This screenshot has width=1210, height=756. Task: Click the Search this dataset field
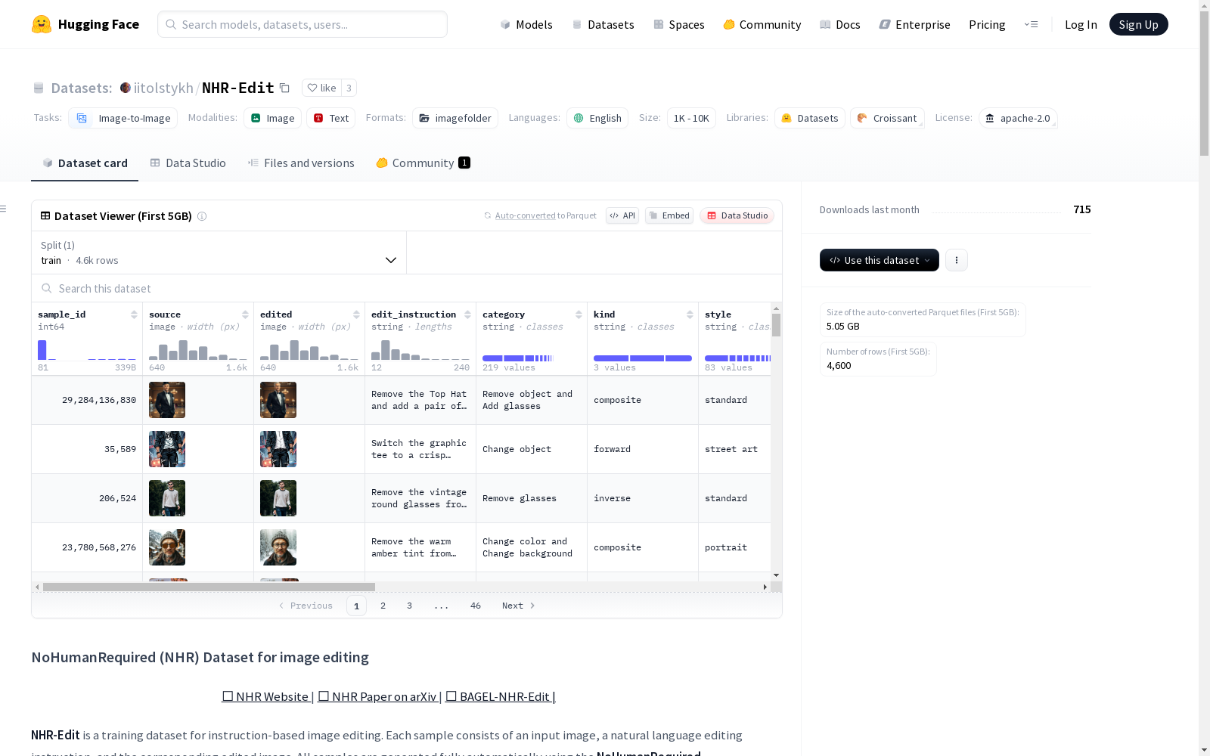click(407, 289)
